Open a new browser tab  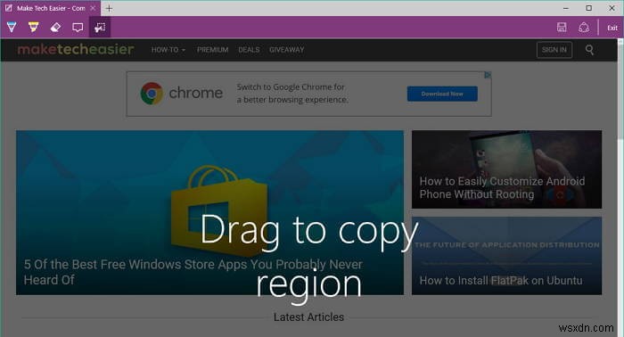click(109, 8)
